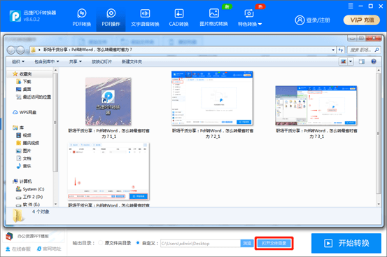Open the 包含到库中 dropdown menu
This screenshot has height=257, width=387.
click(x=47, y=62)
